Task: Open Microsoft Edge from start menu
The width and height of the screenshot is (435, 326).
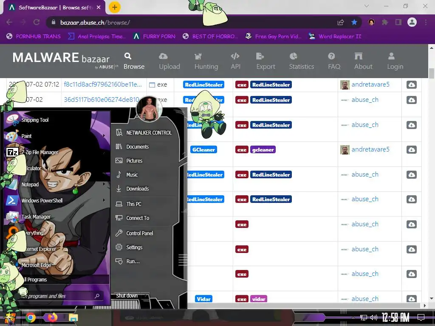Action: tap(36, 265)
